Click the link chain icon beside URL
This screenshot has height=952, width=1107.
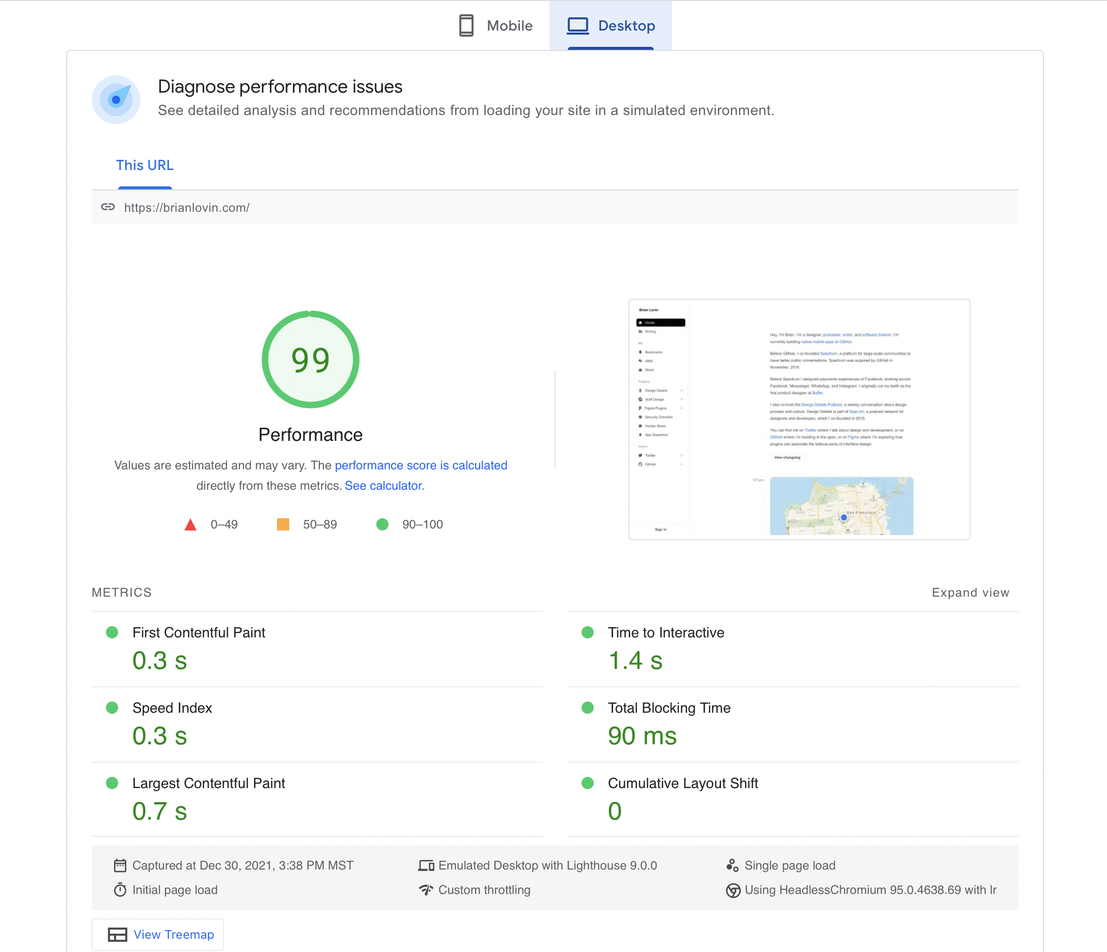(x=108, y=207)
